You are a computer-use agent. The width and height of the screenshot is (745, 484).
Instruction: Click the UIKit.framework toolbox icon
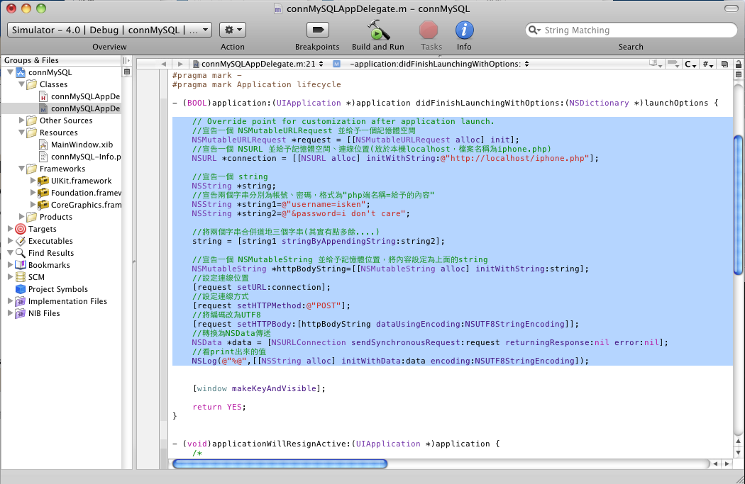click(43, 180)
